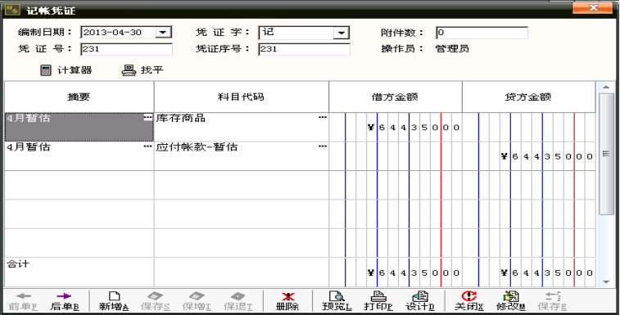Open print preview with 预览L
This screenshot has height=315, width=620.
(x=337, y=301)
